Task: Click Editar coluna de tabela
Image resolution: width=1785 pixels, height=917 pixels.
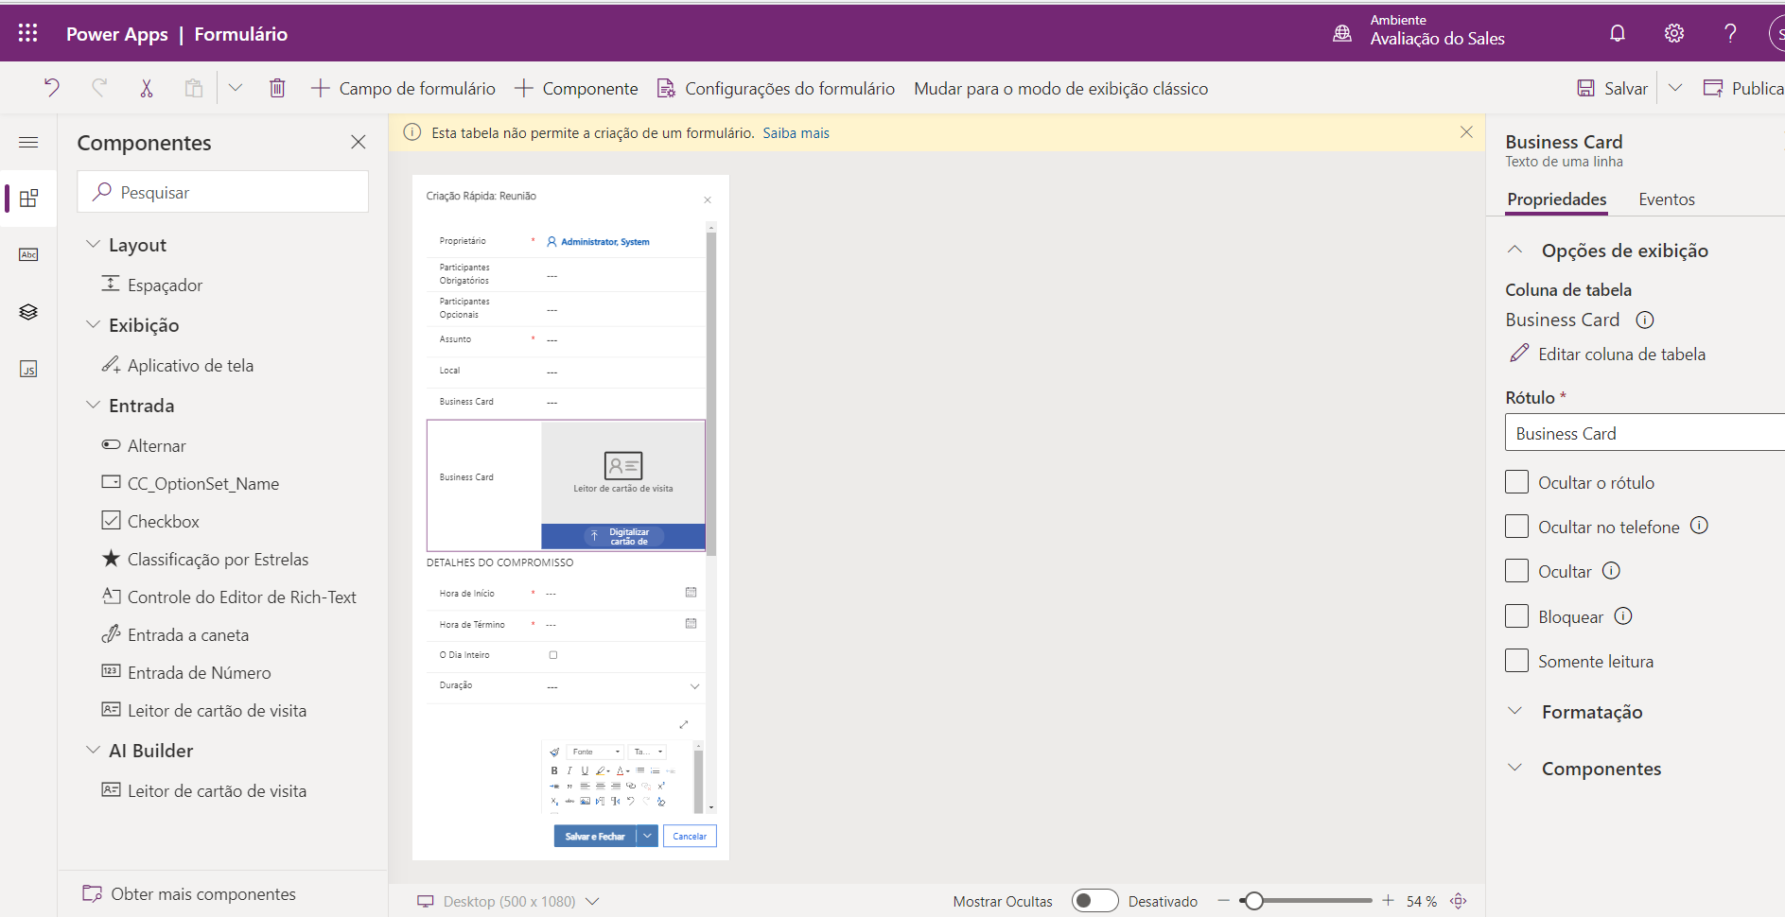Action: [1607, 354]
